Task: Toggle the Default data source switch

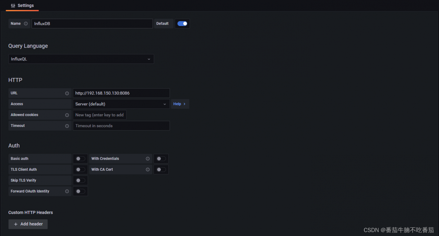Action: (x=182, y=24)
